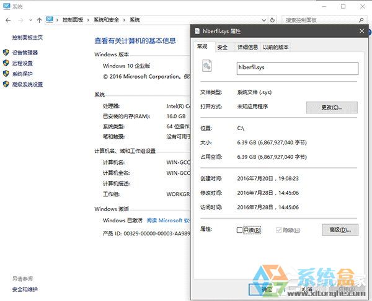Click the 更改(C)... button
This screenshot has height=301, width=372.
click(x=332, y=107)
